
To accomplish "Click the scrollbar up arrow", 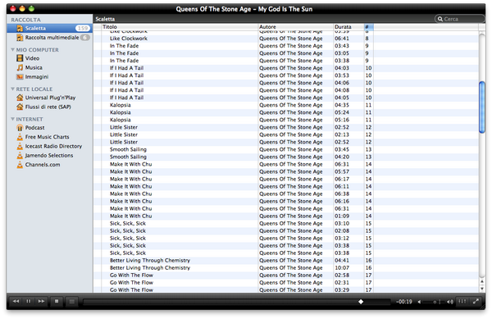I will tap(482, 281).
